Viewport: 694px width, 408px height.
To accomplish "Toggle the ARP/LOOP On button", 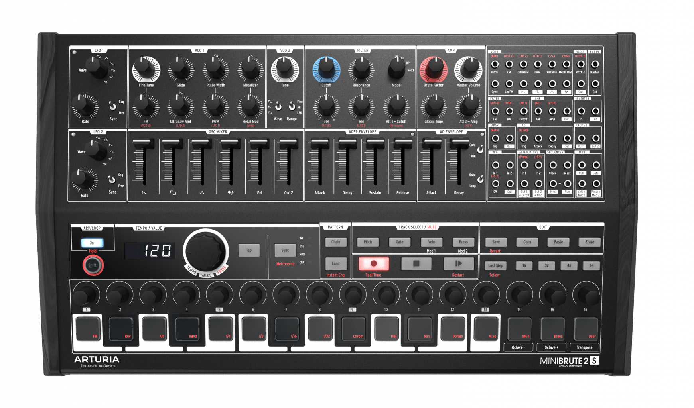I will [92, 243].
